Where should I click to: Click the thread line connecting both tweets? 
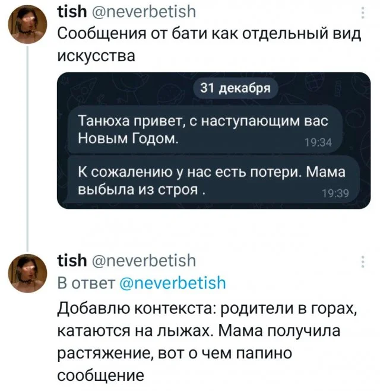27,148
